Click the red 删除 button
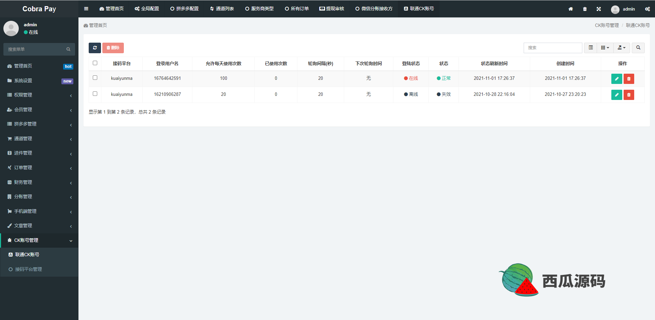This screenshot has height=320, width=655. (113, 48)
